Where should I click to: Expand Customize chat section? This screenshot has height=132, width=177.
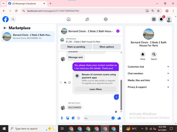(148, 67)
